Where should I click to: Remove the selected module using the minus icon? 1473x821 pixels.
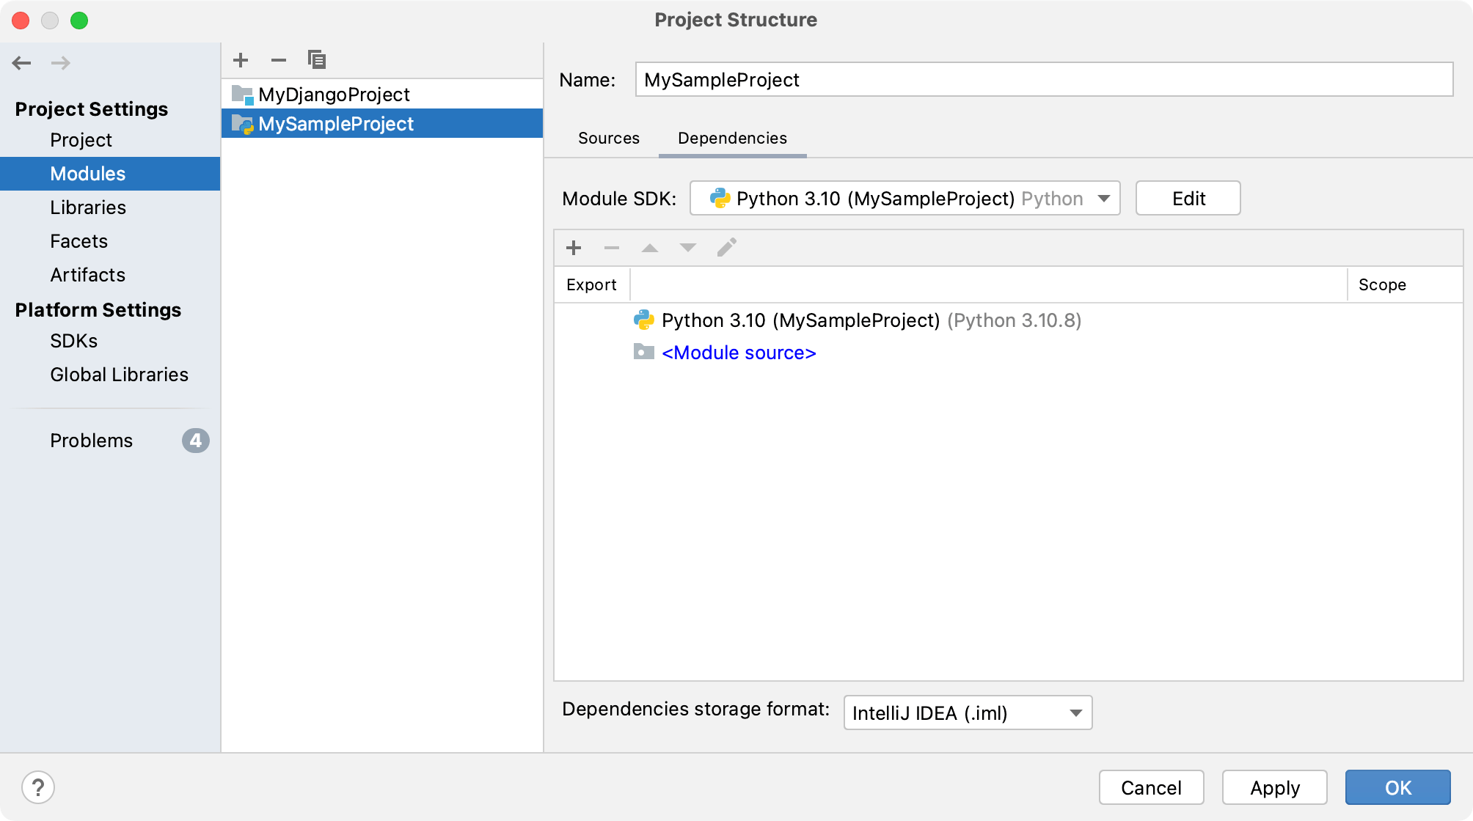pos(278,59)
